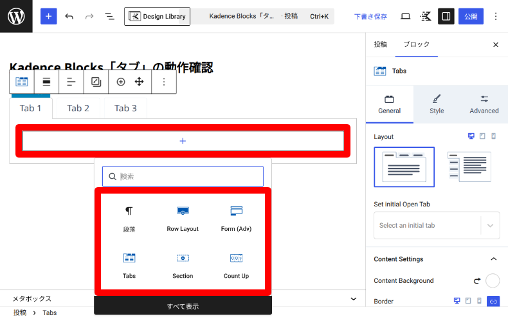
Task: Open the General settings tab
Action: pyautogui.click(x=390, y=104)
